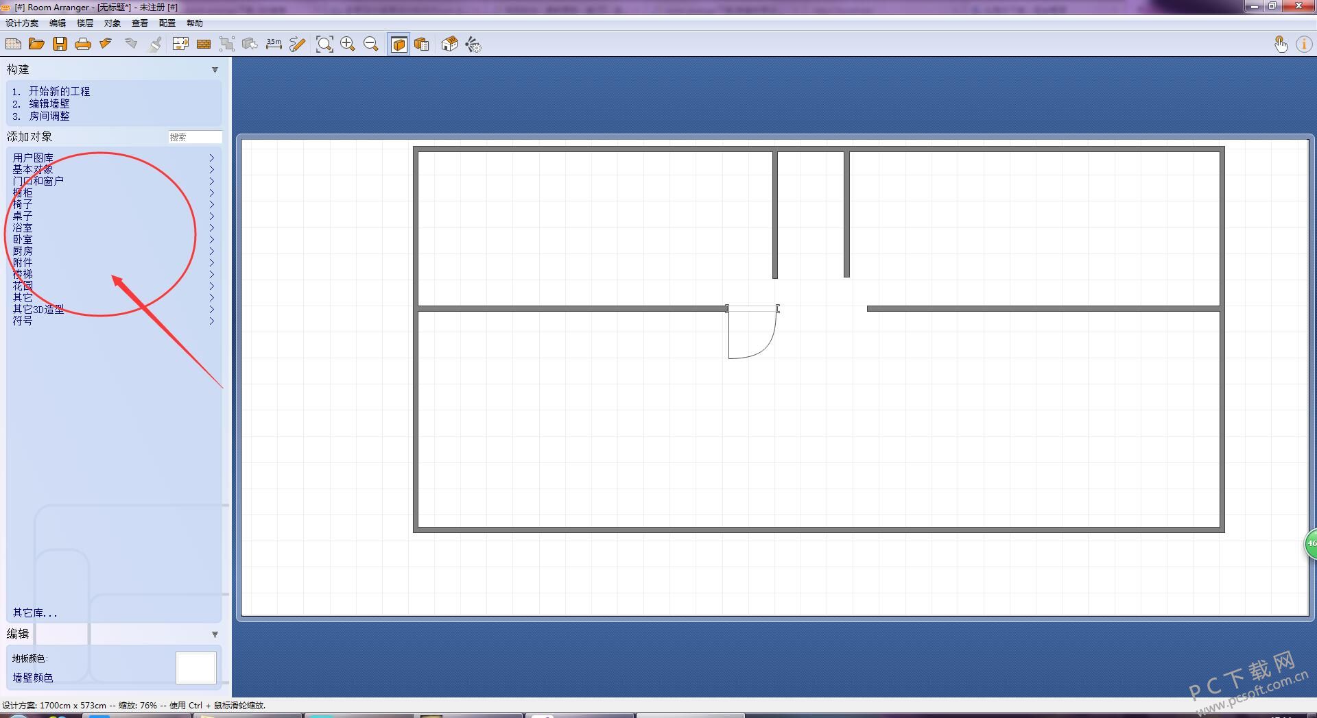The width and height of the screenshot is (1317, 718).
Task: Open 其它库... link
Action: point(35,613)
